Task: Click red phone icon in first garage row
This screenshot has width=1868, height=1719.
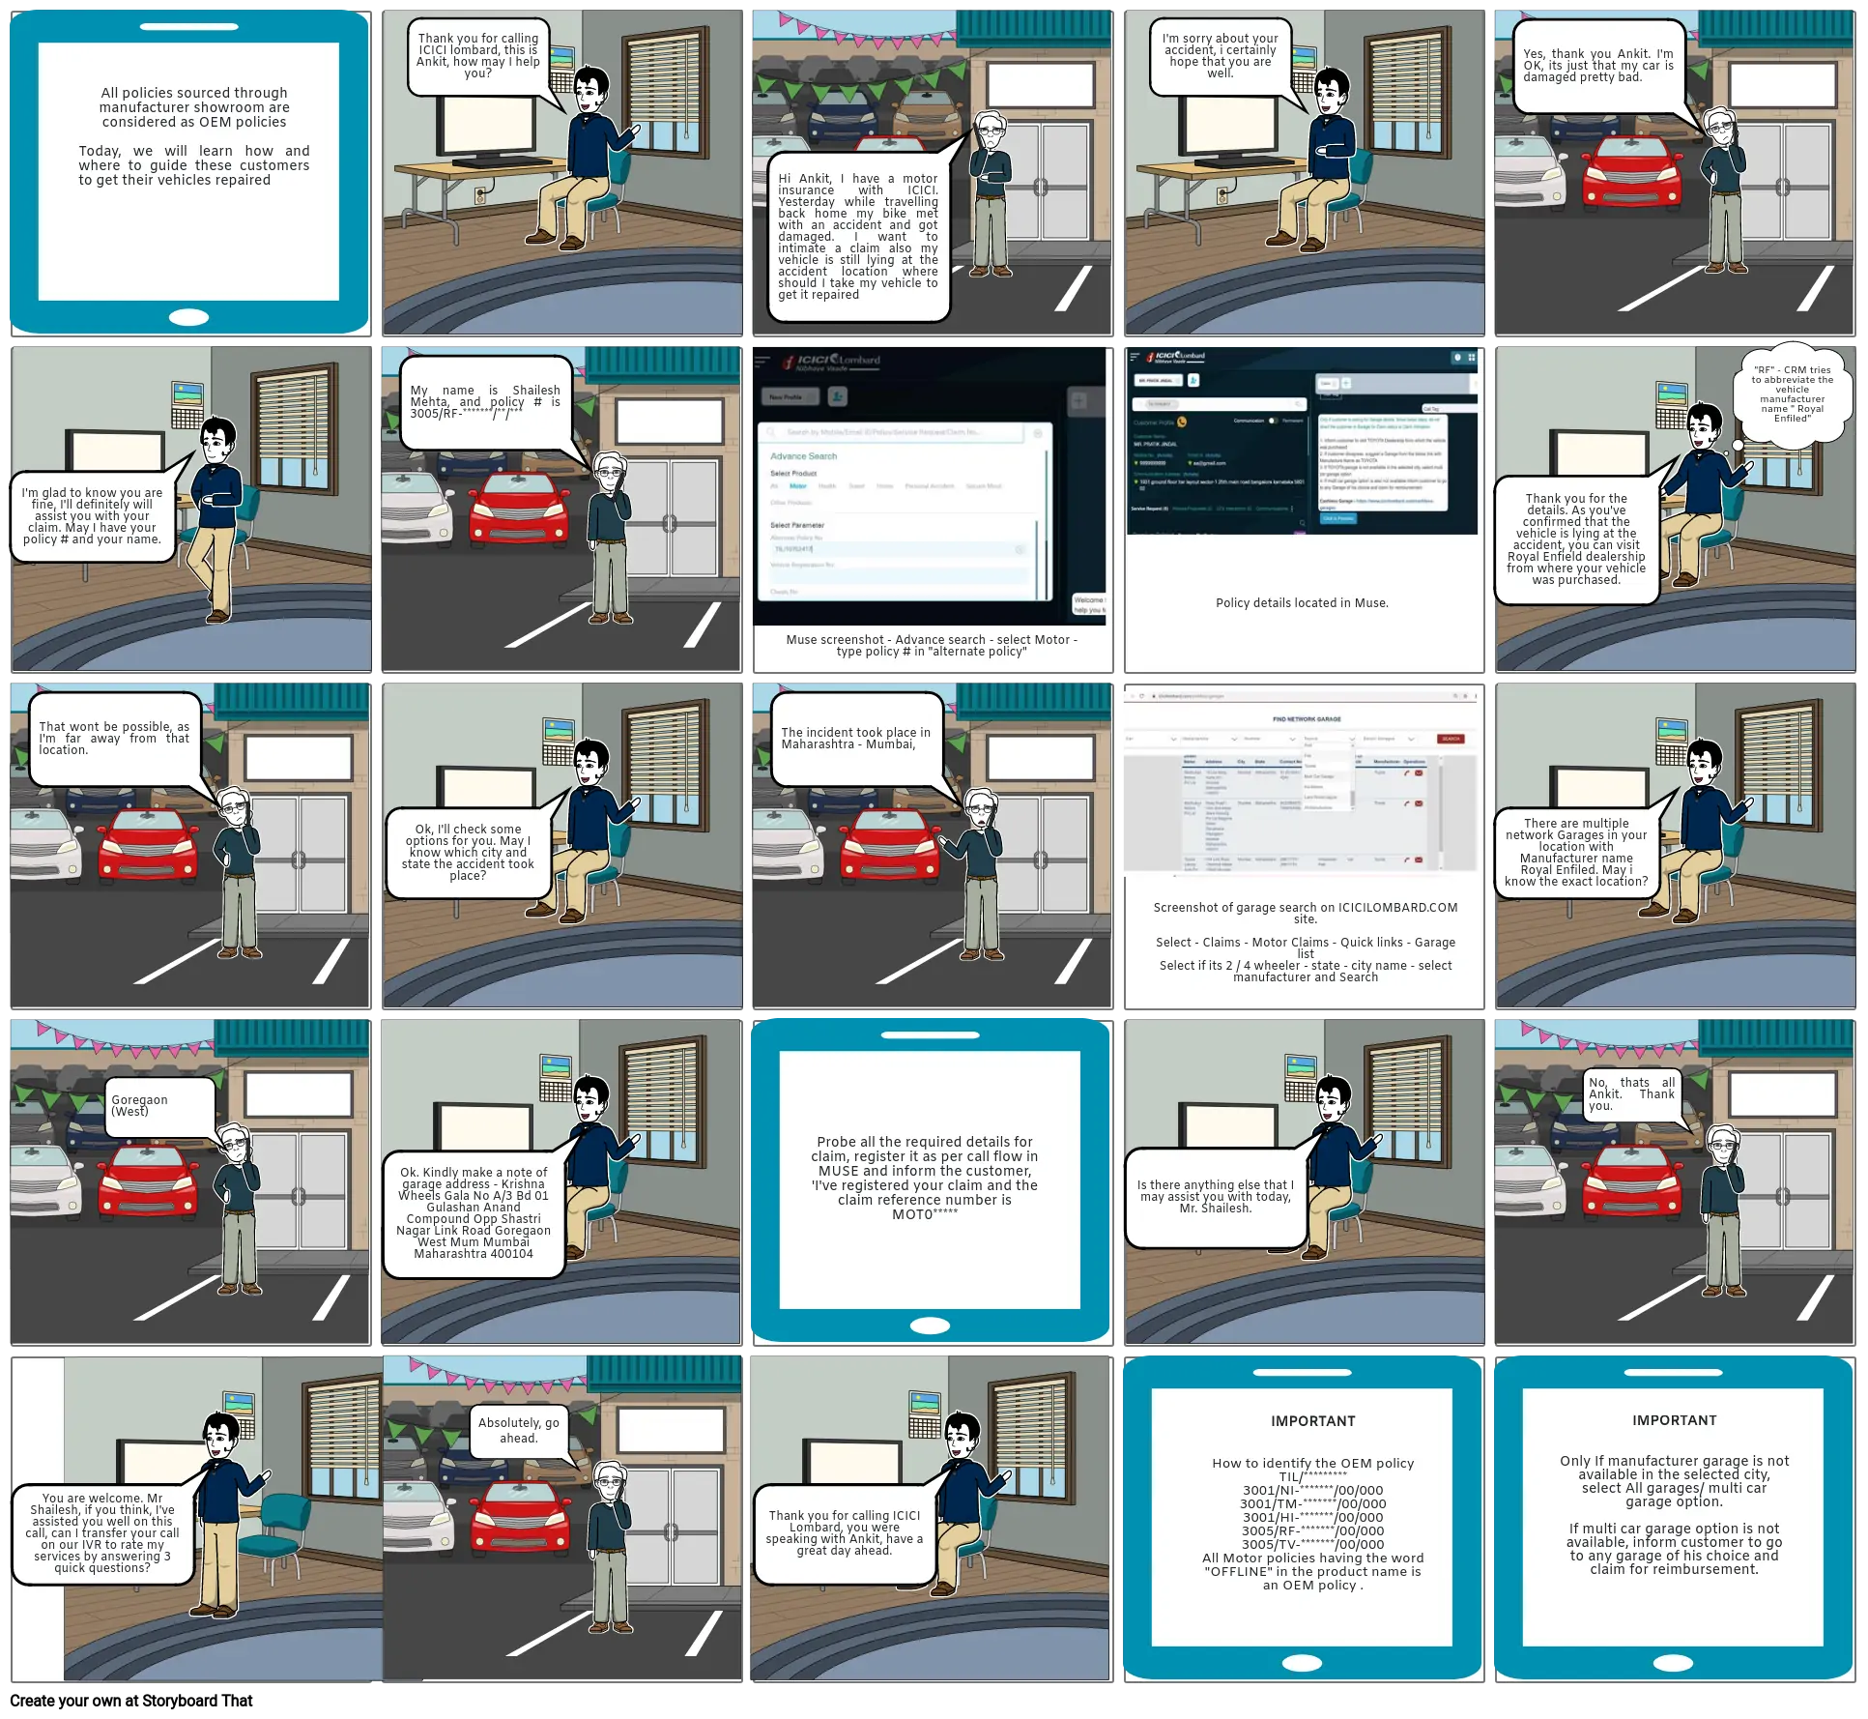Action: pyautogui.click(x=1406, y=773)
